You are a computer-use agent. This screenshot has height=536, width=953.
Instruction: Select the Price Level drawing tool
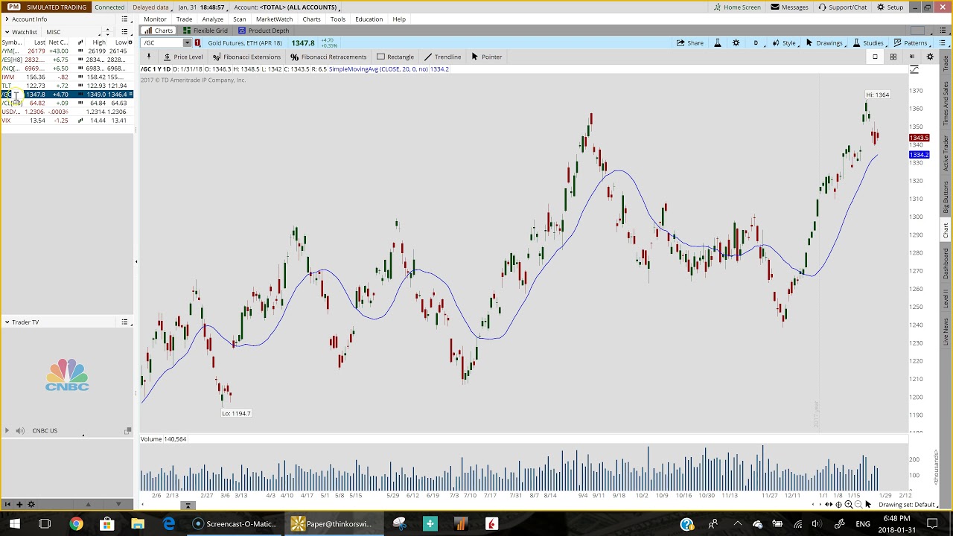tap(183, 57)
